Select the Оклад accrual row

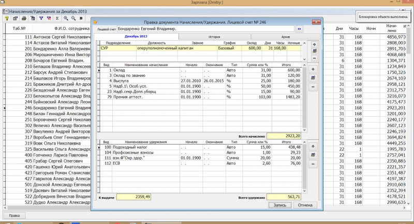pyautogui.click(x=201, y=70)
